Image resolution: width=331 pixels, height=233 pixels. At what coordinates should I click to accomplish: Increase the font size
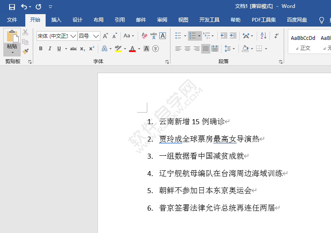(105, 36)
